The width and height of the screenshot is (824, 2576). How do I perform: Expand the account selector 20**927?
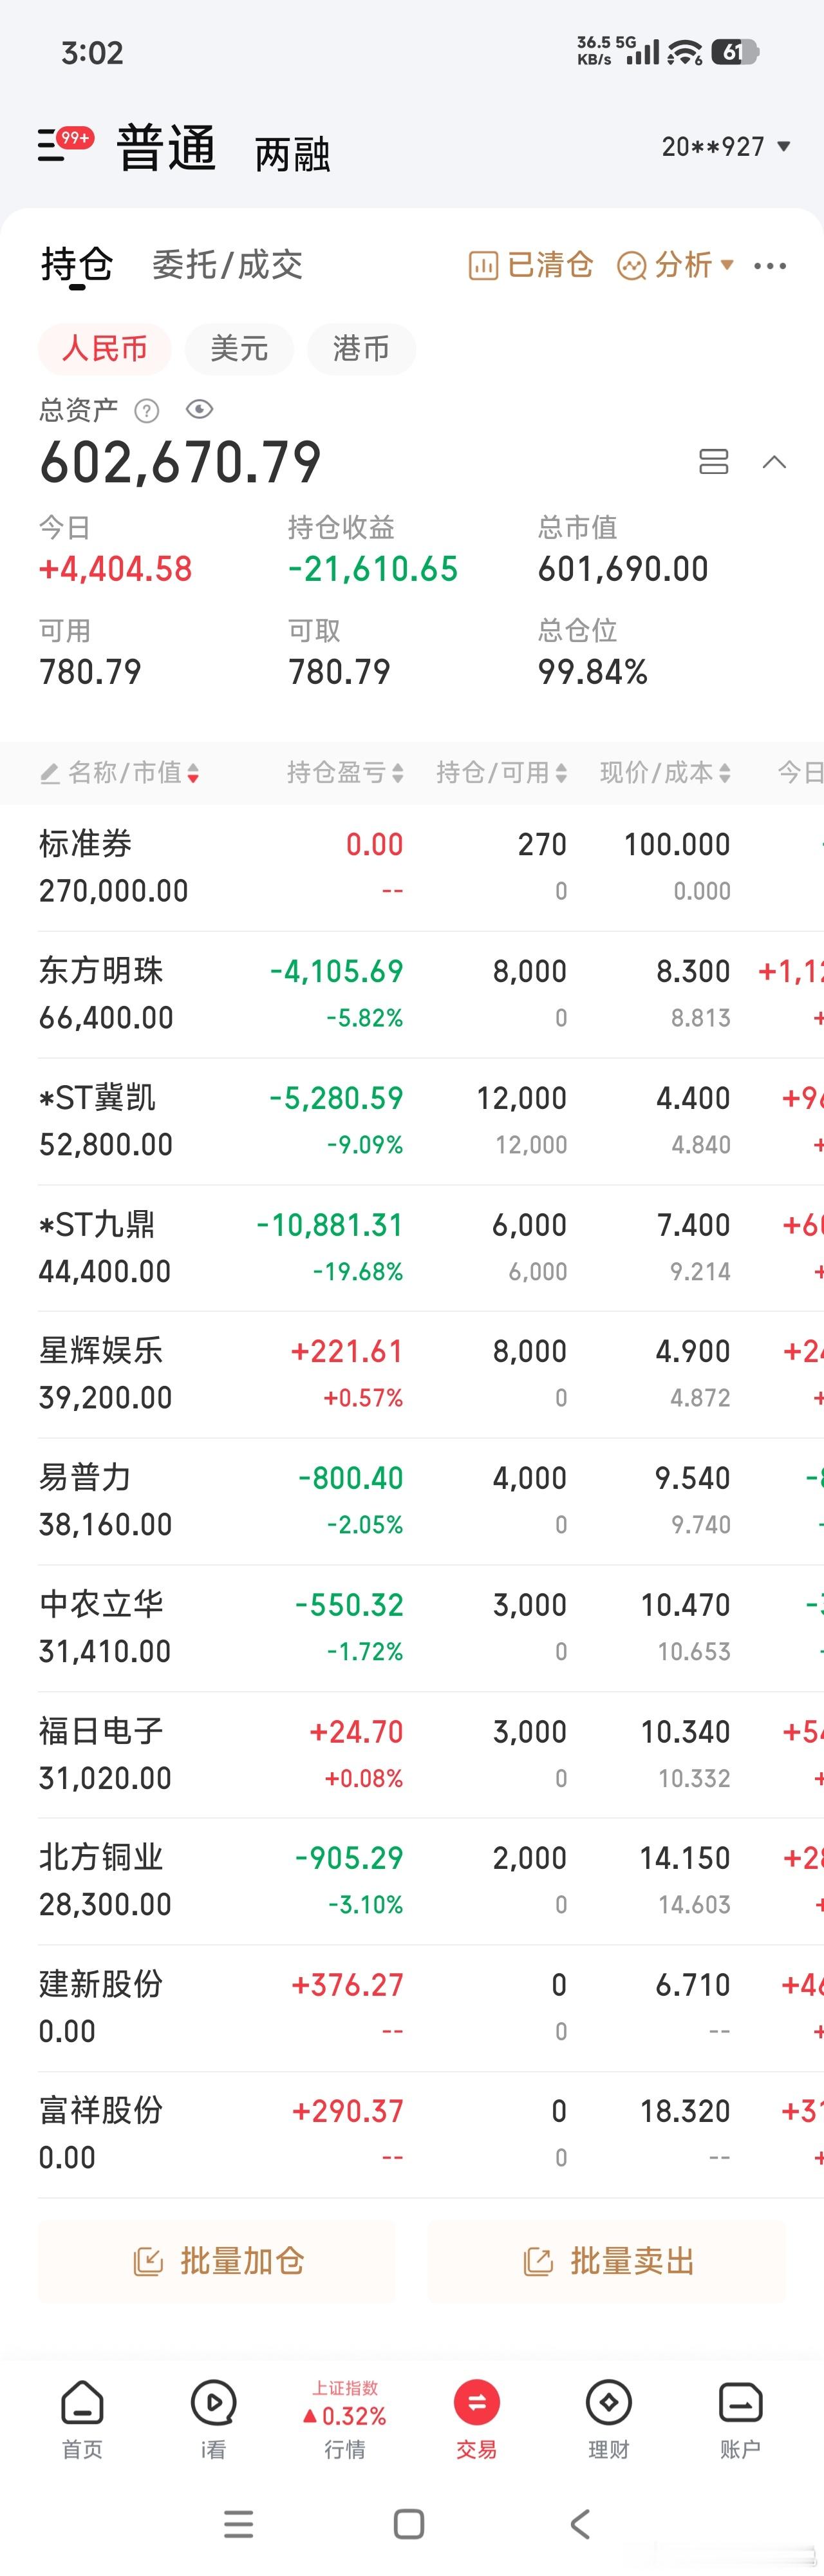726,147
